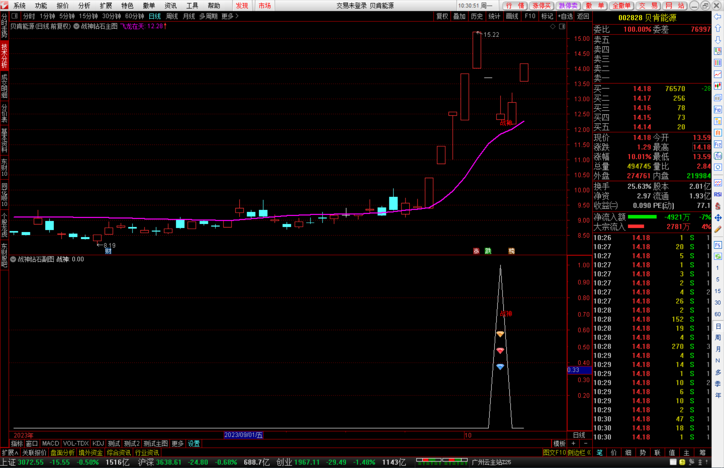
Task: Open the 分析 menu
Action: pos(84,6)
